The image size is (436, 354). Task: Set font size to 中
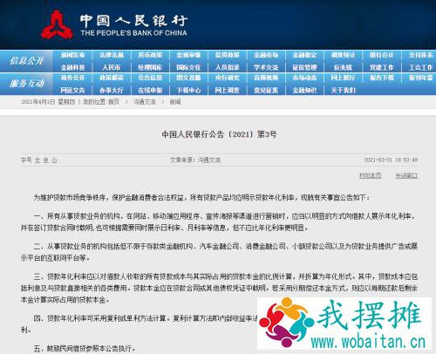click(x=46, y=160)
